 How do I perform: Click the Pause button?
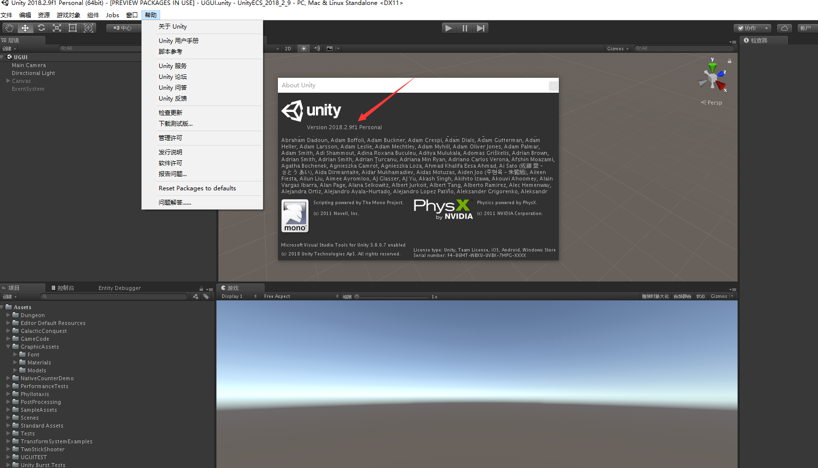(x=465, y=28)
